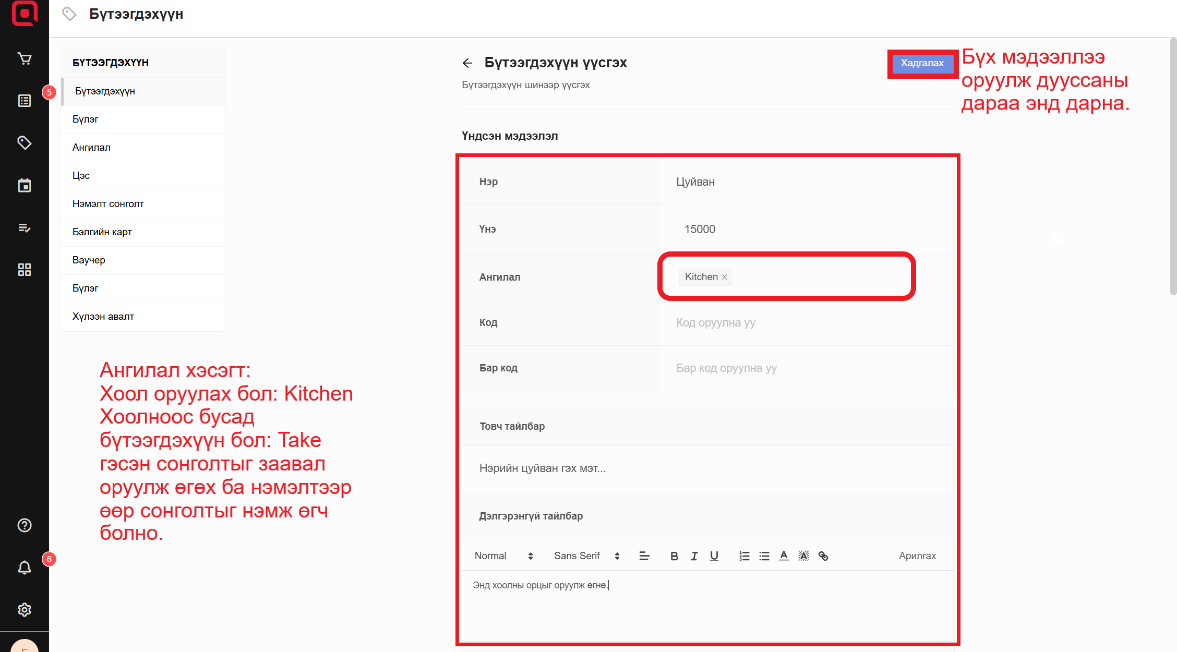Click Арилгах to clear the editor
The image size is (1177, 652).
[917, 556]
